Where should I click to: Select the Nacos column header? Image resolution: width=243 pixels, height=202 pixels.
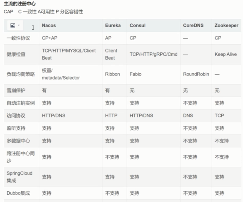49,26
